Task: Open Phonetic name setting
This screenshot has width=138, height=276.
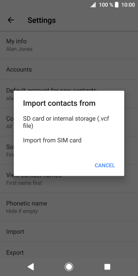Action: click(x=69, y=207)
